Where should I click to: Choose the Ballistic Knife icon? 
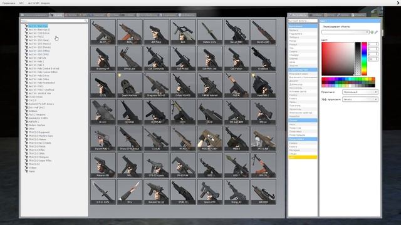(210, 32)
